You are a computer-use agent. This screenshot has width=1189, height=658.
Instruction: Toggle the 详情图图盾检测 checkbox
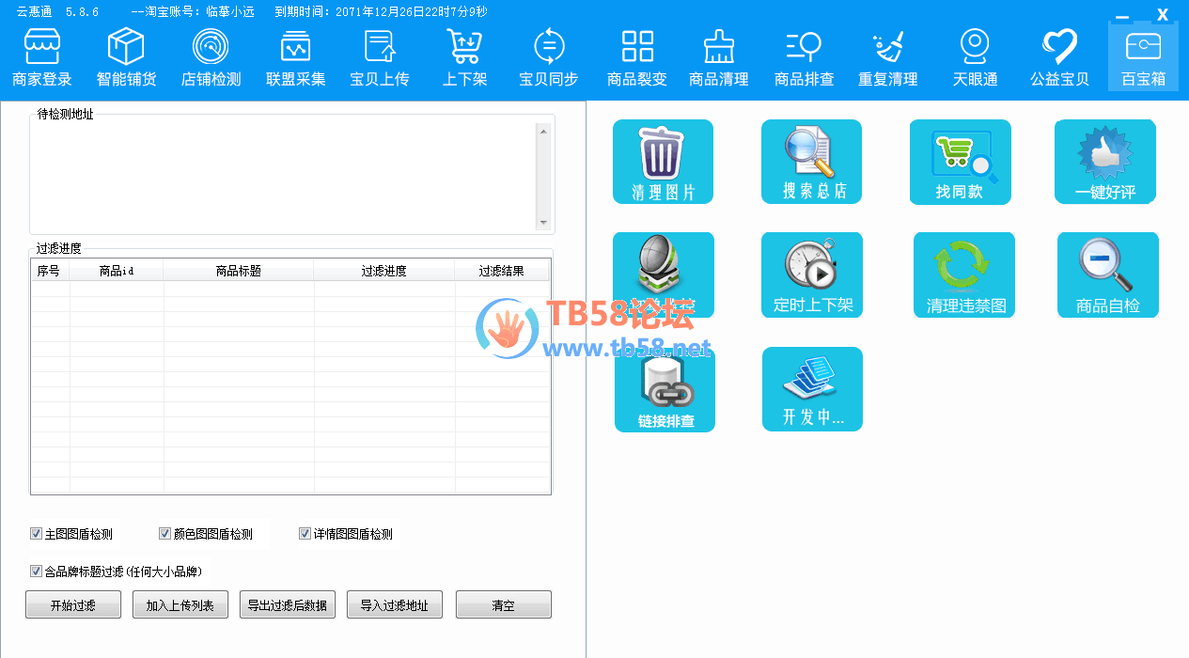pos(305,534)
